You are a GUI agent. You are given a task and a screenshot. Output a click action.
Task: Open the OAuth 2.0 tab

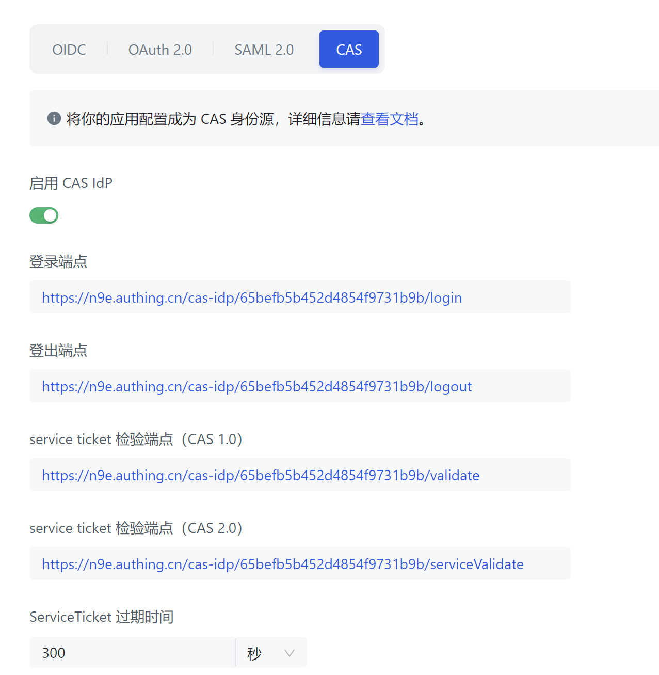[160, 50]
